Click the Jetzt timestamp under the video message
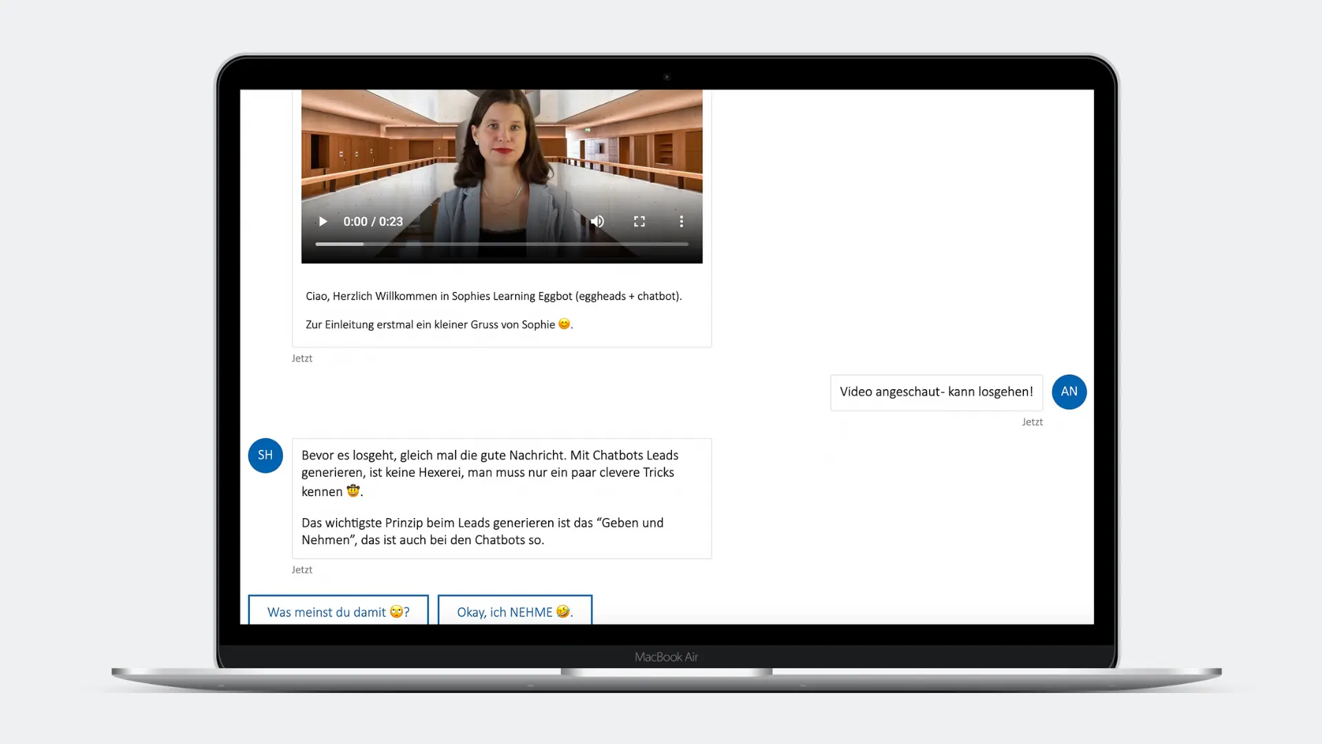 (x=302, y=358)
